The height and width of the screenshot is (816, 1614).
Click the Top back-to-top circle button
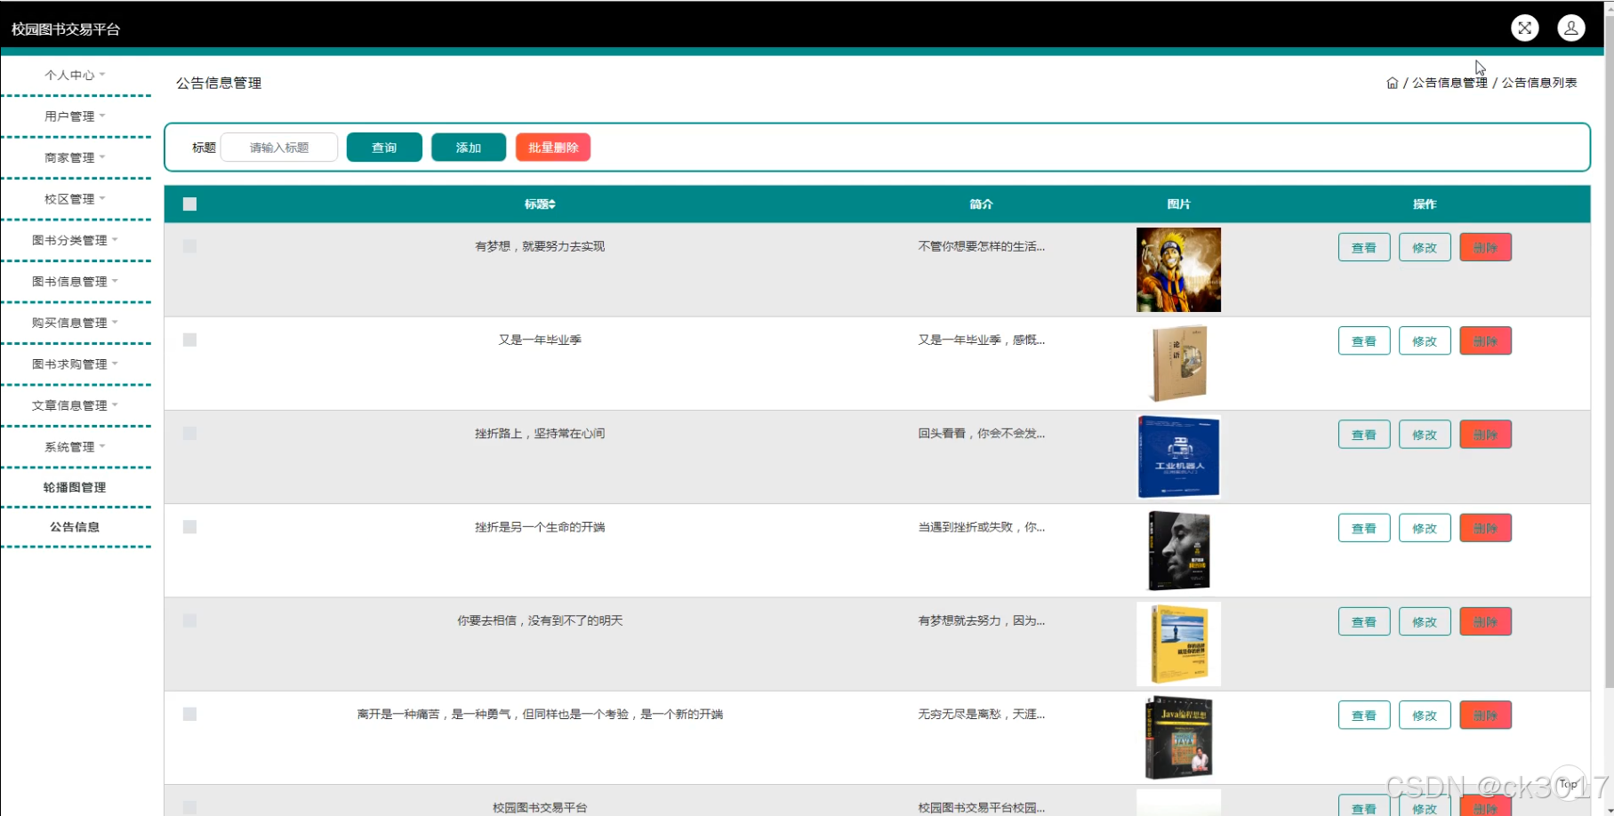click(x=1568, y=783)
